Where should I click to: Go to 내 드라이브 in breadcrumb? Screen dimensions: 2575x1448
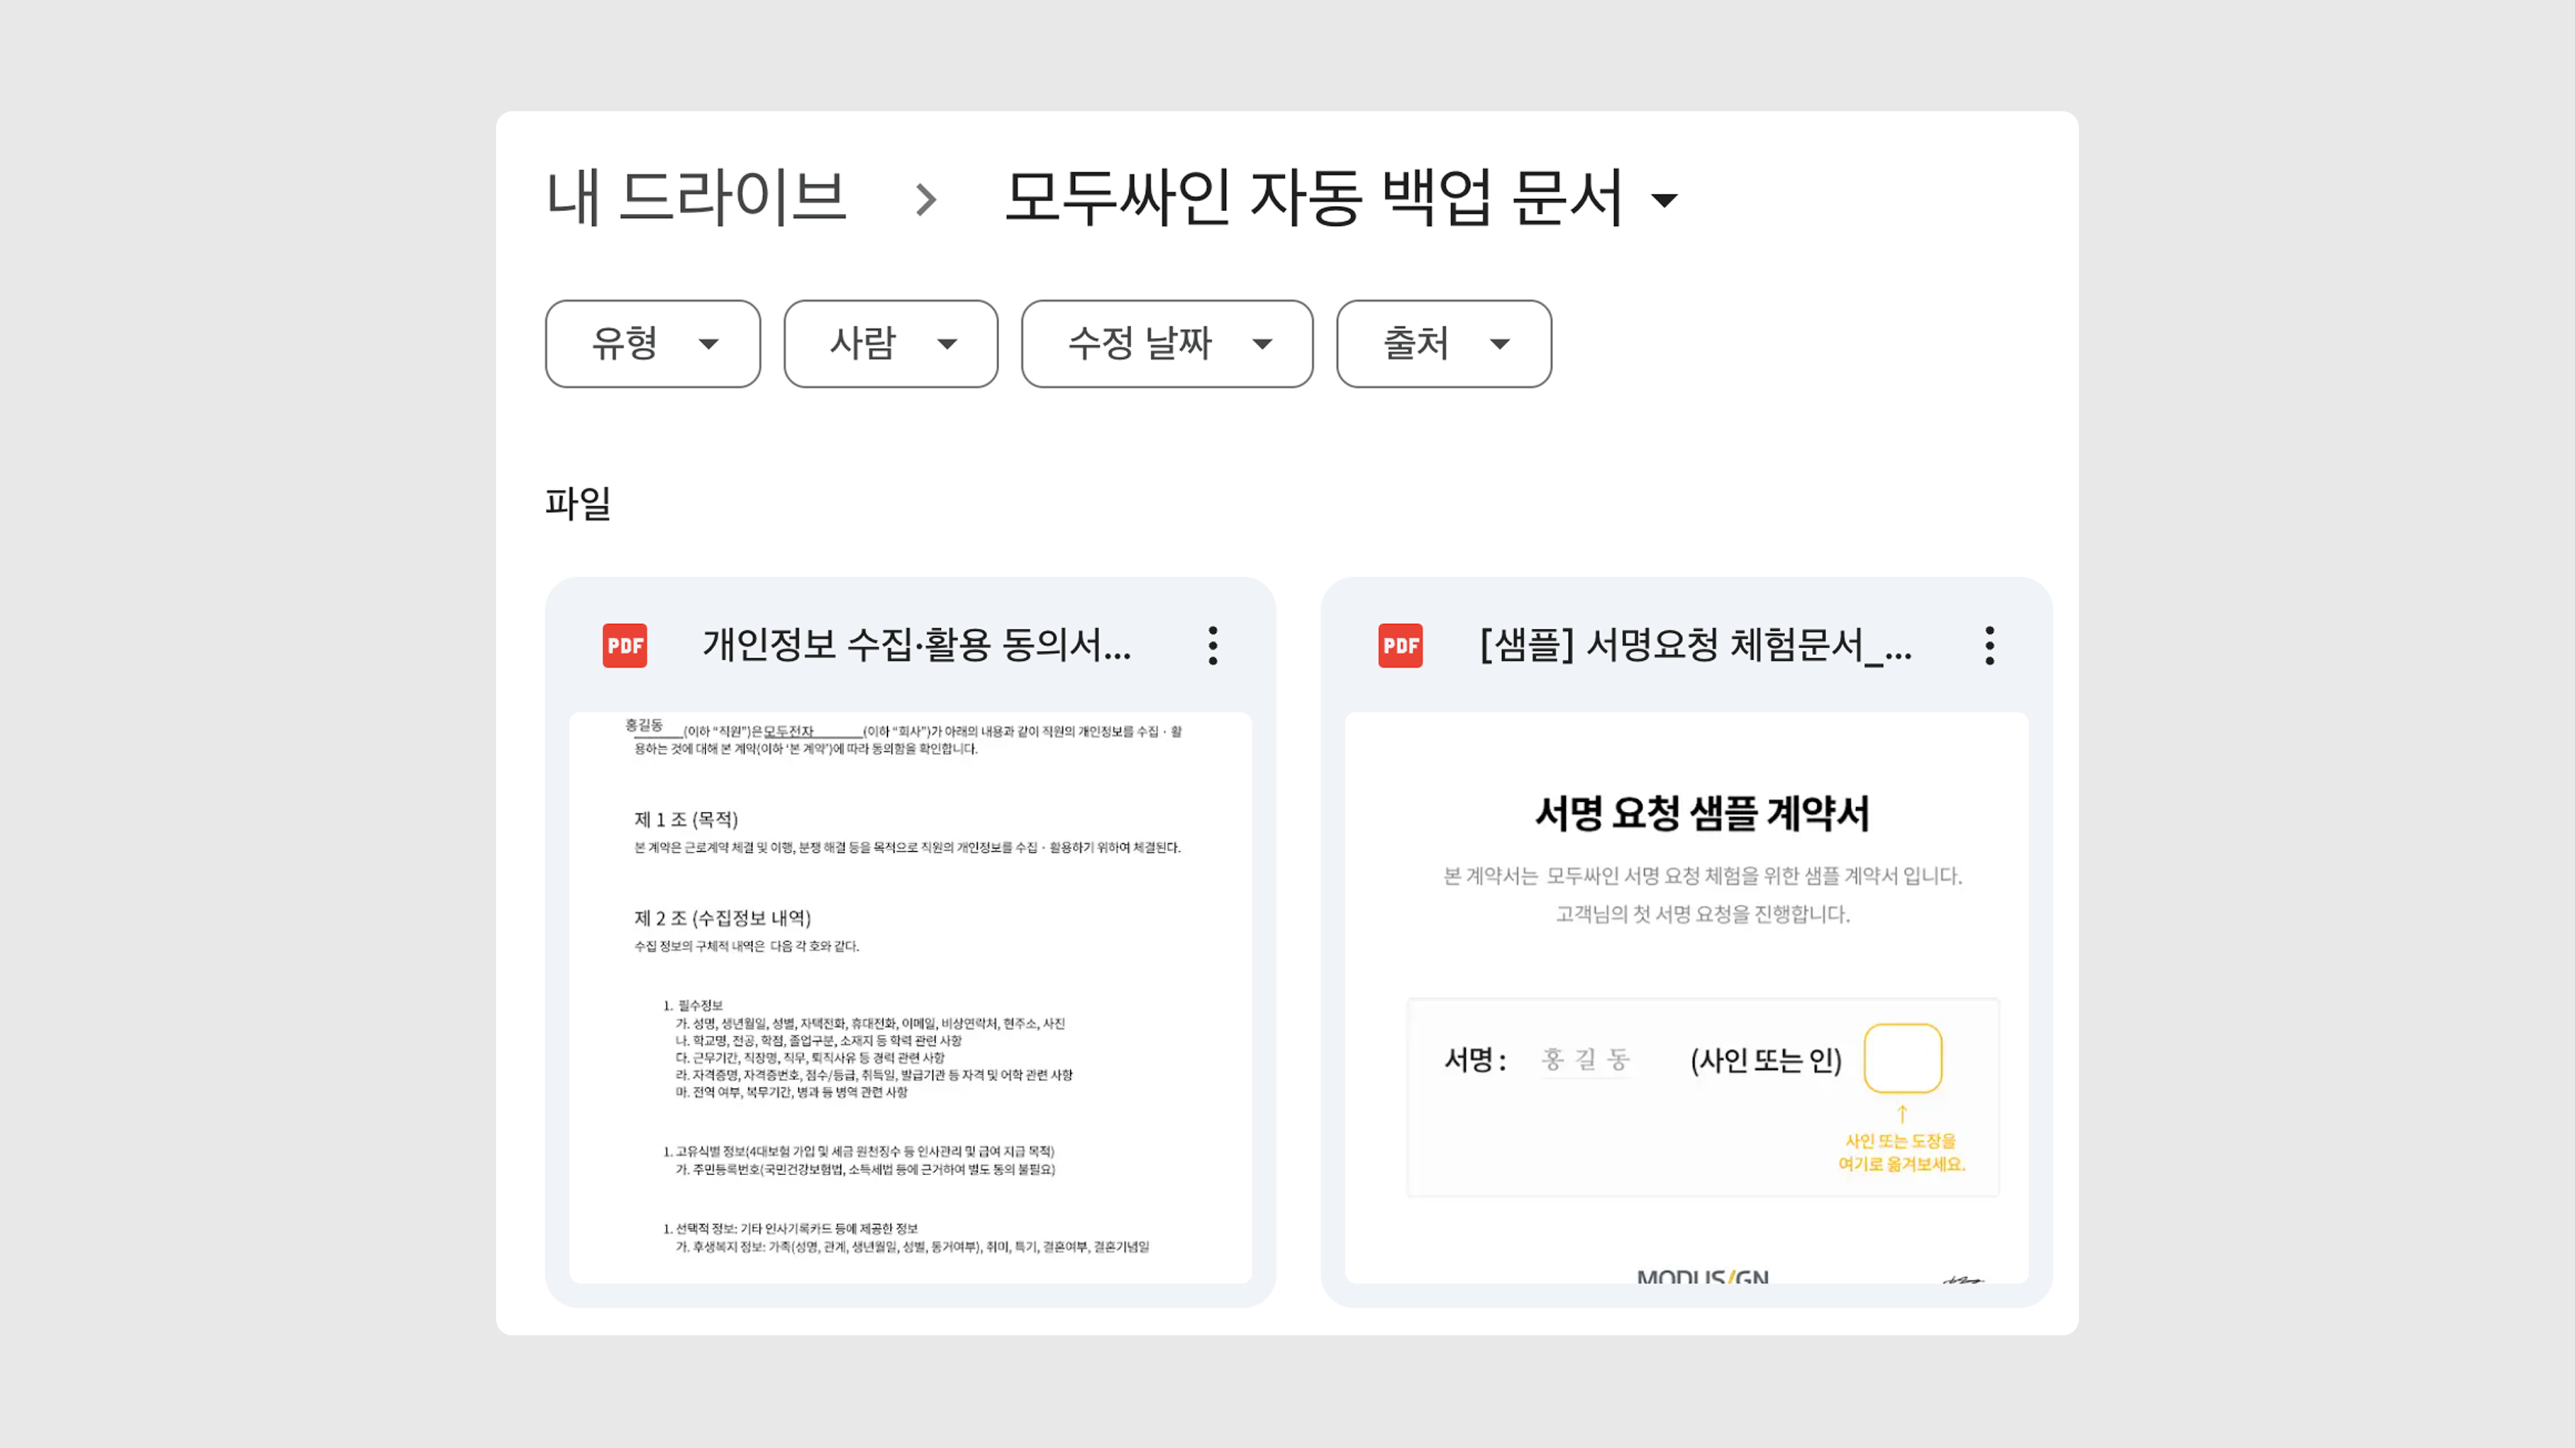tap(697, 197)
